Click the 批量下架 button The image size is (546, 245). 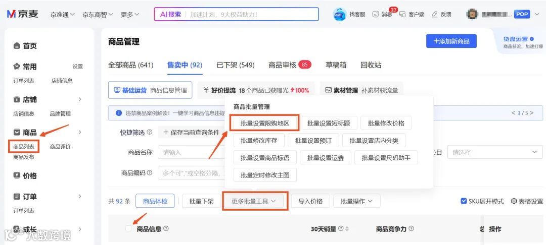(201, 201)
